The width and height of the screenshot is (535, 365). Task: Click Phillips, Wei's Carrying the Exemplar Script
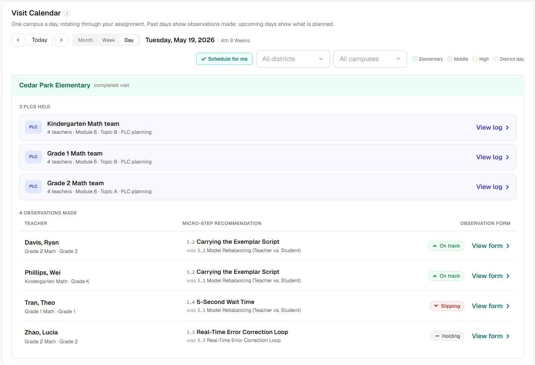click(238, 272)
